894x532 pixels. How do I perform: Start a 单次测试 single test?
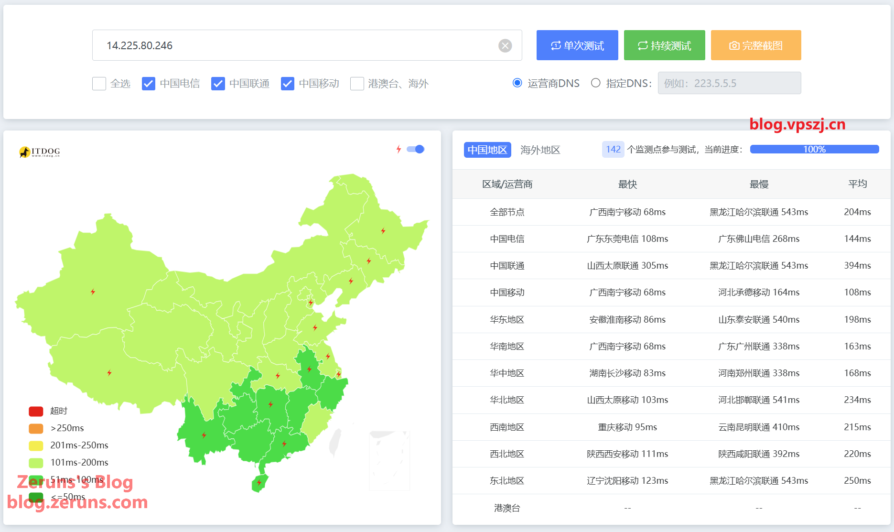(x=577, y=45)
